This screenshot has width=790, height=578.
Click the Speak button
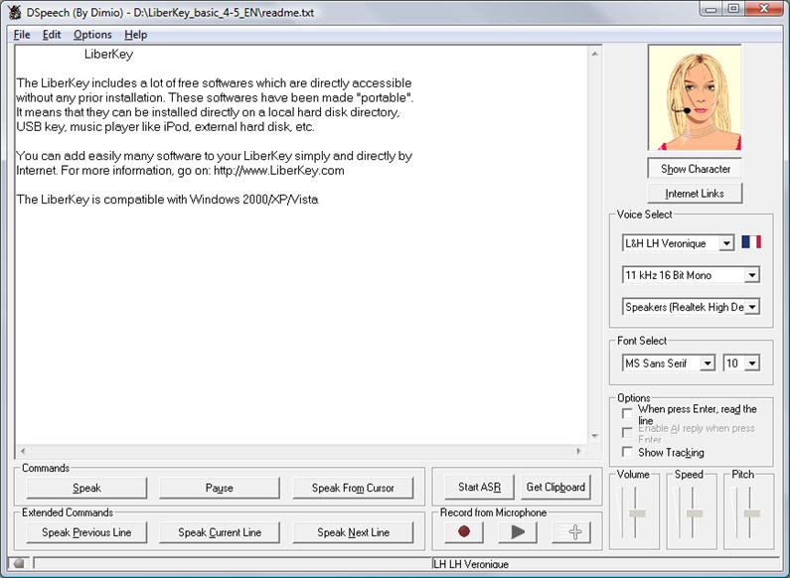point(86,488)
